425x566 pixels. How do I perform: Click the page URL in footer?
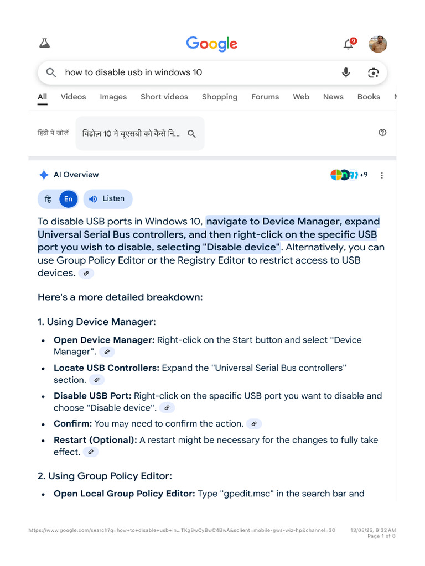[x=182, y=530]
